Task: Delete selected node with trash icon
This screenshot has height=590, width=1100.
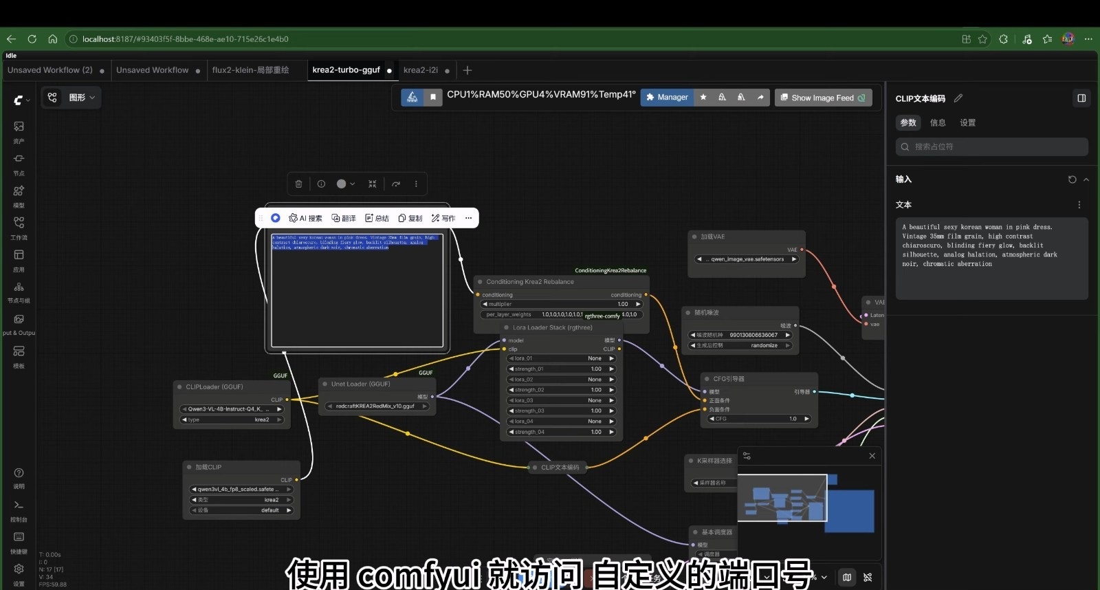Action: coord(298,184)
